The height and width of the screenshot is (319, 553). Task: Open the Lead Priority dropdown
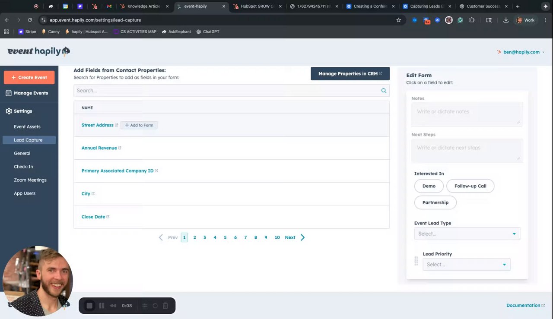pyautogui.click(x=466, y=265)
